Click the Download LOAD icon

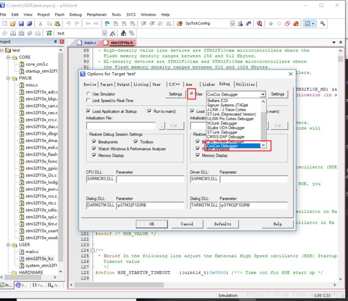point(49,33)
